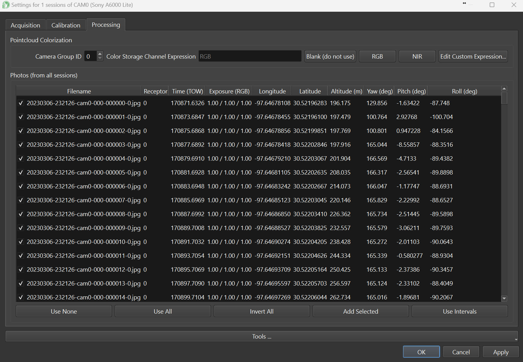Screen dimensions: 523x362
Task: Click the application logo icon in title bar
Action: click(6, 5)
